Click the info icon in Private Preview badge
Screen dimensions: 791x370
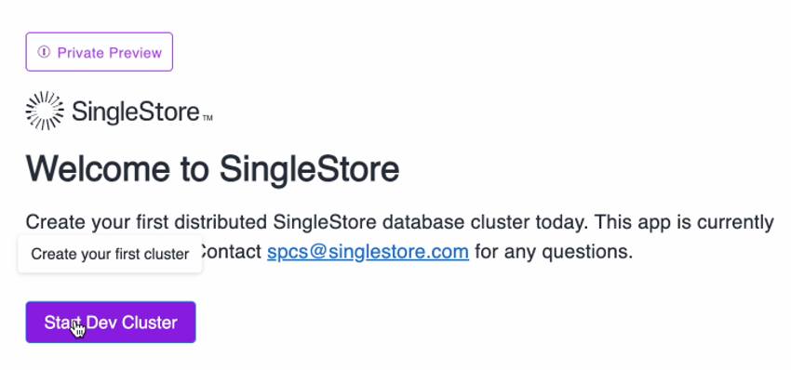pyautogui.click(x=44, y=52)
